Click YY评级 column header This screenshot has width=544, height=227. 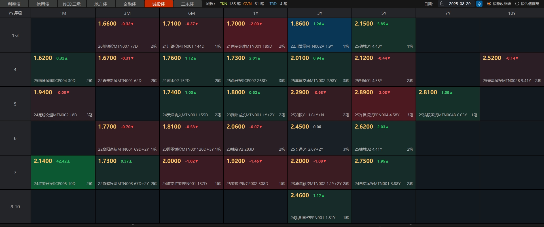click(x=15, y=13)
